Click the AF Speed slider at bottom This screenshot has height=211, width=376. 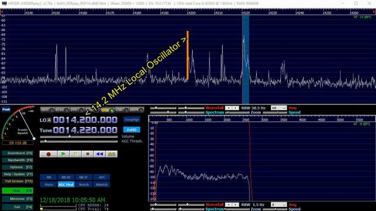coord(275,209)
